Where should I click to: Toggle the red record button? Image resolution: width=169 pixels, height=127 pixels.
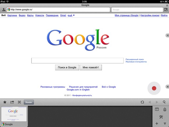pyautogui.click(x=154, y=88)
